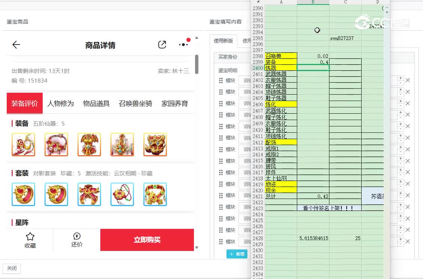Click the 总计 cell
Image resolution: width=423 pixels, height=279 pixels.
coord(281,196)
